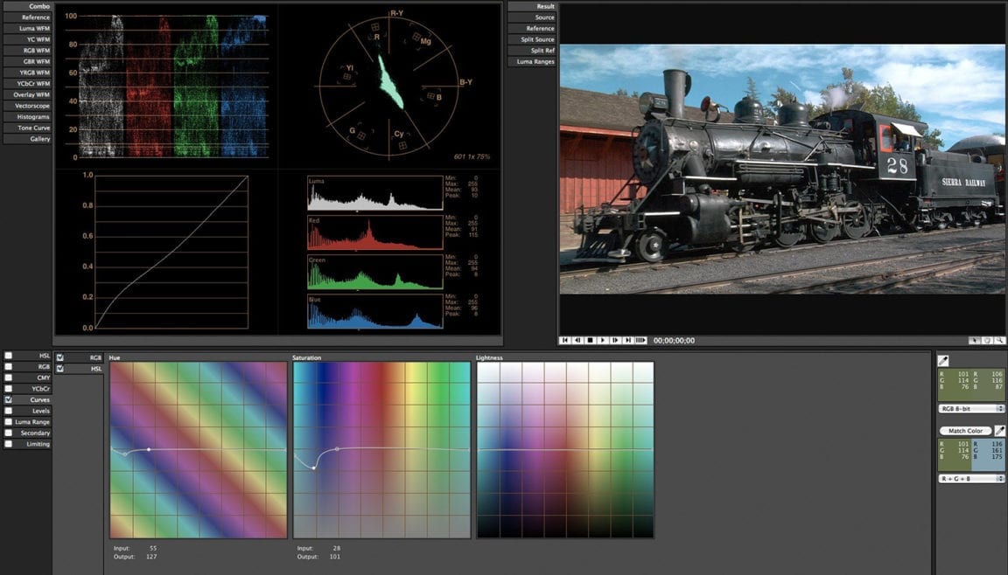Viewport: 1008px width, 575px height.
Task: Open the RGB 8-bit format dropdown
Action: pyautogui.click(x=971, y=408)
